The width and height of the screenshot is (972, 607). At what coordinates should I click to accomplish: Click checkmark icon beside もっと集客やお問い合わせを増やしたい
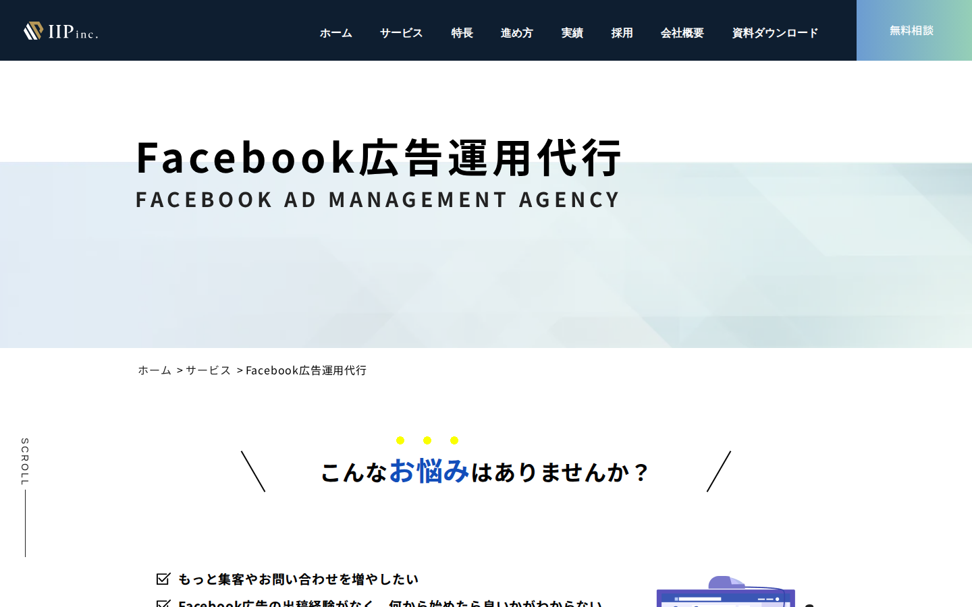point(163,579)
